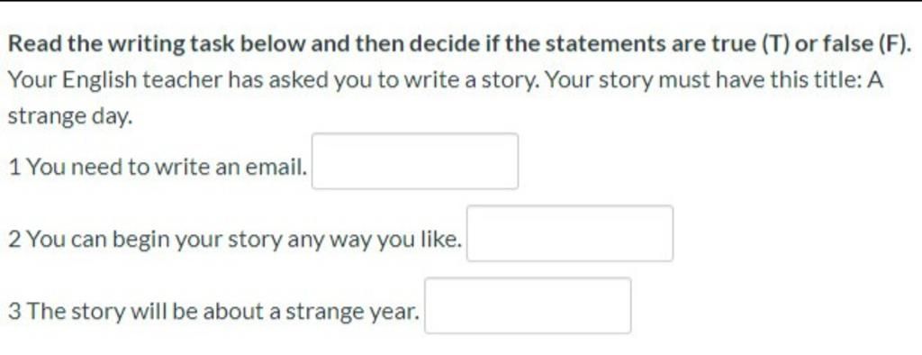Click the answer box for statement 1
This screenshot has height=355, width=922.
point(414,161)
